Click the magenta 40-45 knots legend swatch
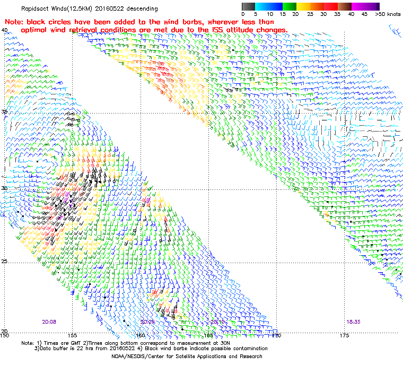The image size is (403, 365). [358, 6]
